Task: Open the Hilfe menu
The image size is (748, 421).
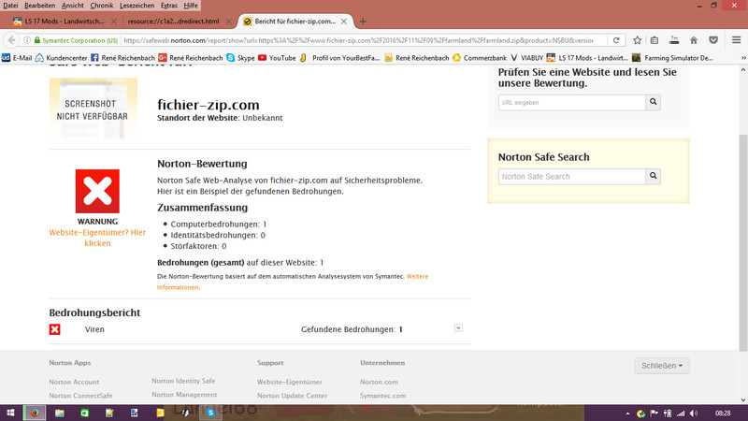Action: (191, 6)
